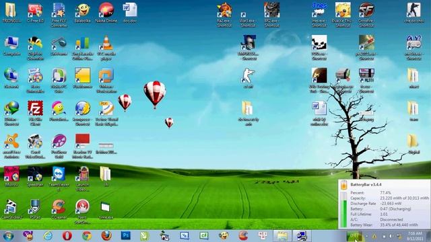Launch Internet Explorer from the taskbar
The height and width of the screenshot is (242, 431).
[48, 236]
